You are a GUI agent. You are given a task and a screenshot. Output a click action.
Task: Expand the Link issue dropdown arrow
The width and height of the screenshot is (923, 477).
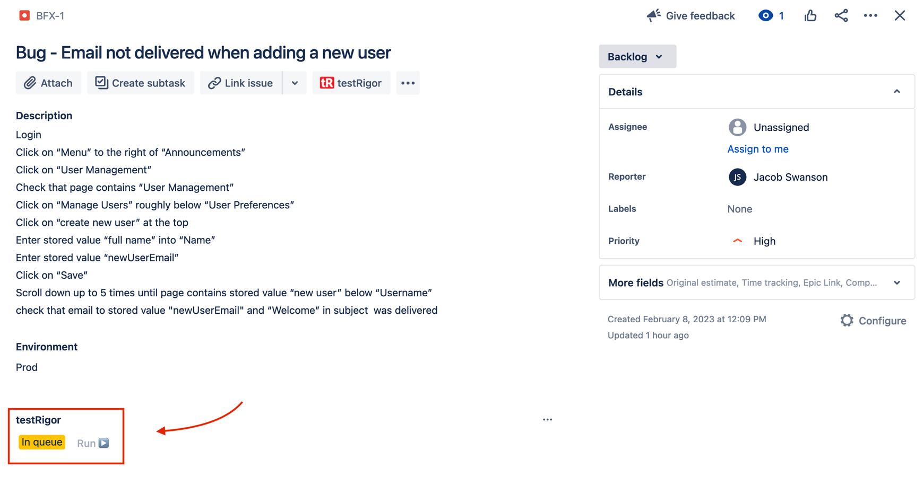tap(295, 83)
